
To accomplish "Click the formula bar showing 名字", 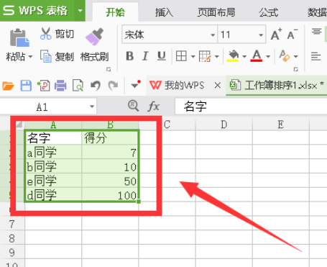I will click(251, 107).
